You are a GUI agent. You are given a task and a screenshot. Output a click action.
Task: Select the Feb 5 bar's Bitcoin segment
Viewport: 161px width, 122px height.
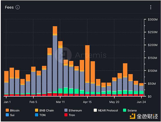(x=33, y=69)
